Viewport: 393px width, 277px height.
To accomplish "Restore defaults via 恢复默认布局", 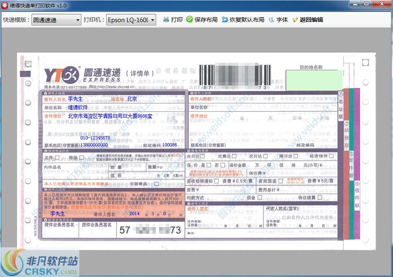I will tap(243, 19).
